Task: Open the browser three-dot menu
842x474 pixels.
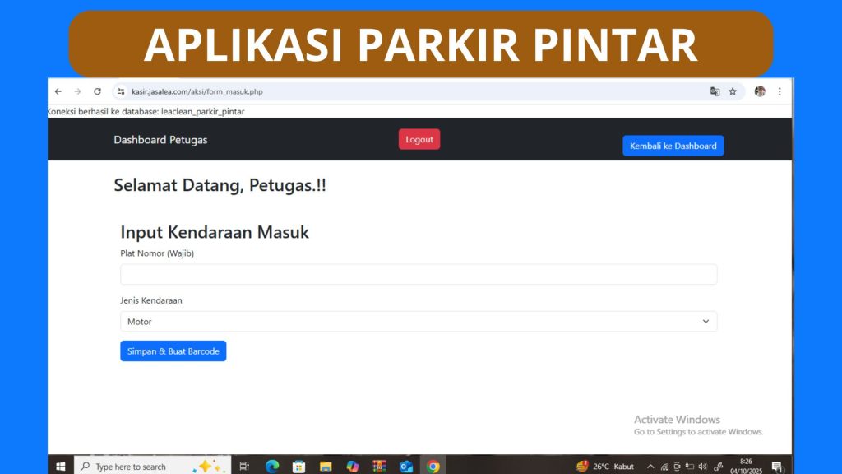Action: 780,91
